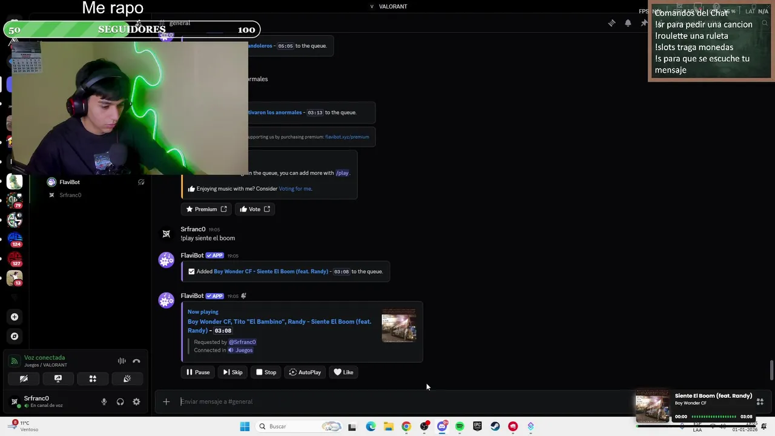Open Microsoft Edge from taskbar
The image size is (775, 436).
(x=371, y=426)
